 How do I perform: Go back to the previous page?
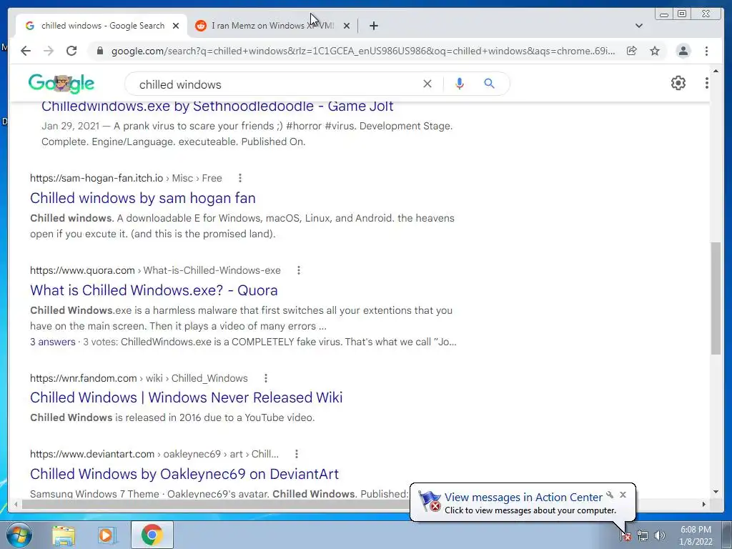coord(26,51)
